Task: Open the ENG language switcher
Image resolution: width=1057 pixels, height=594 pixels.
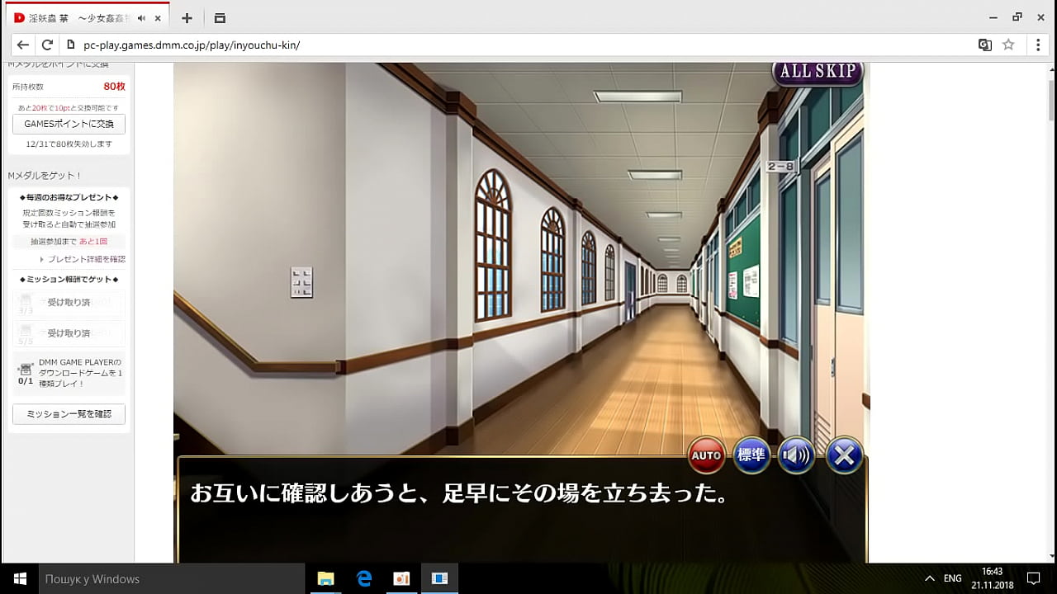Action: 951,578
